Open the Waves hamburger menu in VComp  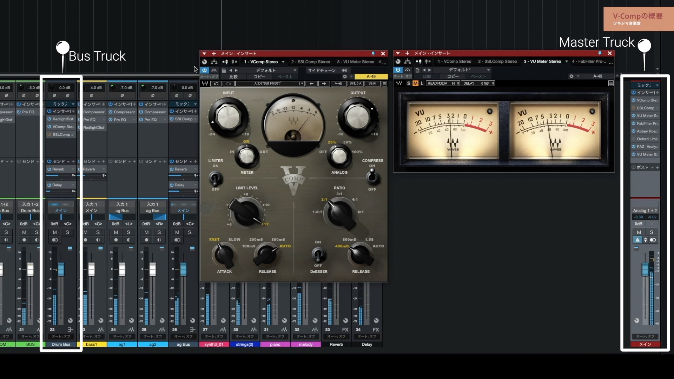(384, 84)
